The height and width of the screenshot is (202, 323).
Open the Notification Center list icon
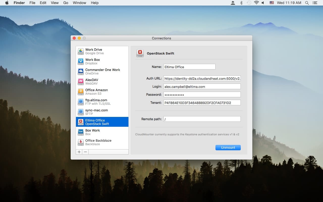coord(315,3)
